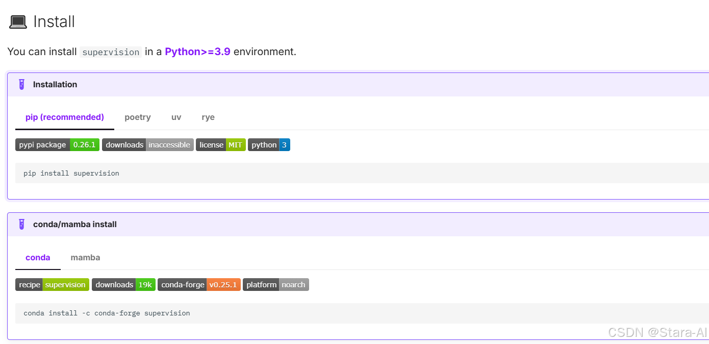Click the flask icon next to conda/mamba install
The image size is (709, 344).
coord(21,225)
